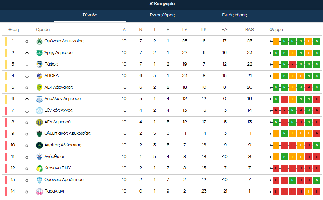
Task: Open the Εκτός έδρας tab
Action: tap(234, 15)
